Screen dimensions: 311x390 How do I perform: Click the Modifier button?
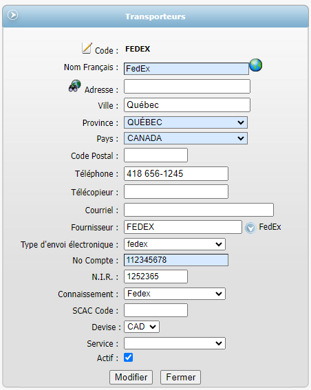click(x=131, y=378)
